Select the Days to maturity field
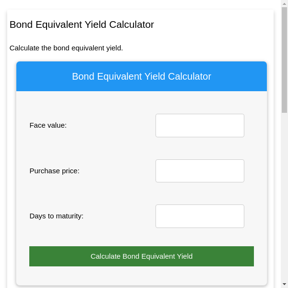The height and width of the screenshot is (288, 288). tap(200, 216)
